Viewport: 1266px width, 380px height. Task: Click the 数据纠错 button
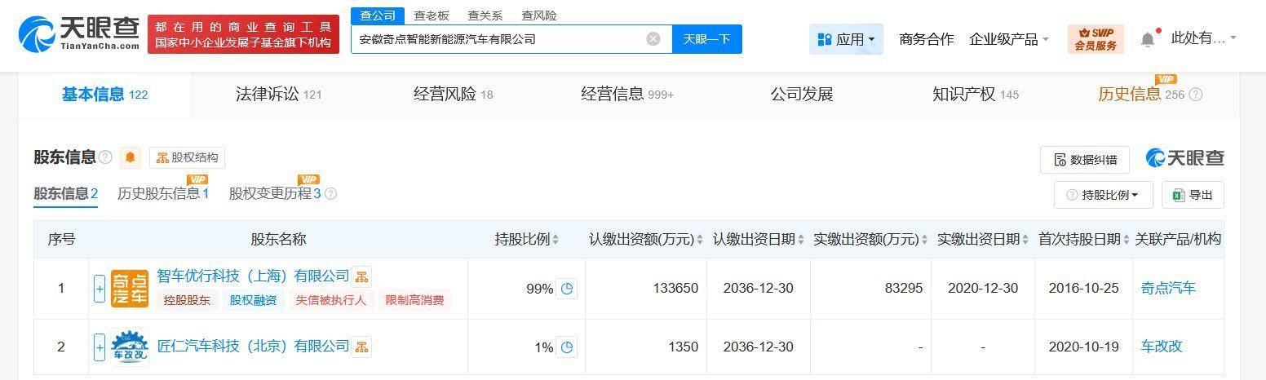[1085, 160]
